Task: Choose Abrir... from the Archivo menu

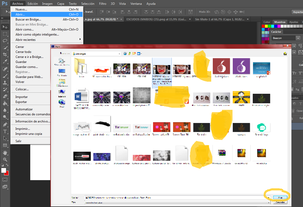Action: pyautogui.click(x=47, y=14)
